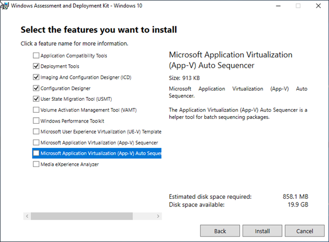The image size is (329, 242).
Task: Click the 19.9 GB disk space available value
Action: 298,205
